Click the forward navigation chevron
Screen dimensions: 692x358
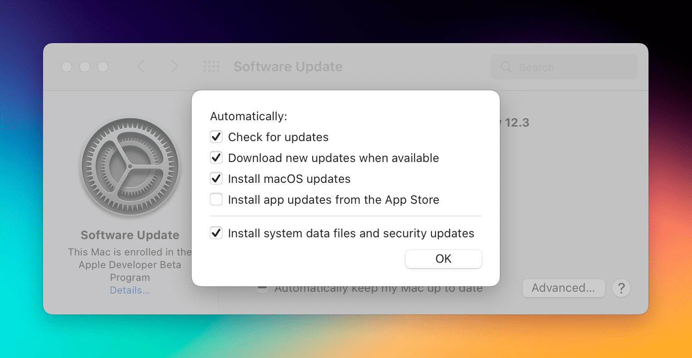coord(174,67)
